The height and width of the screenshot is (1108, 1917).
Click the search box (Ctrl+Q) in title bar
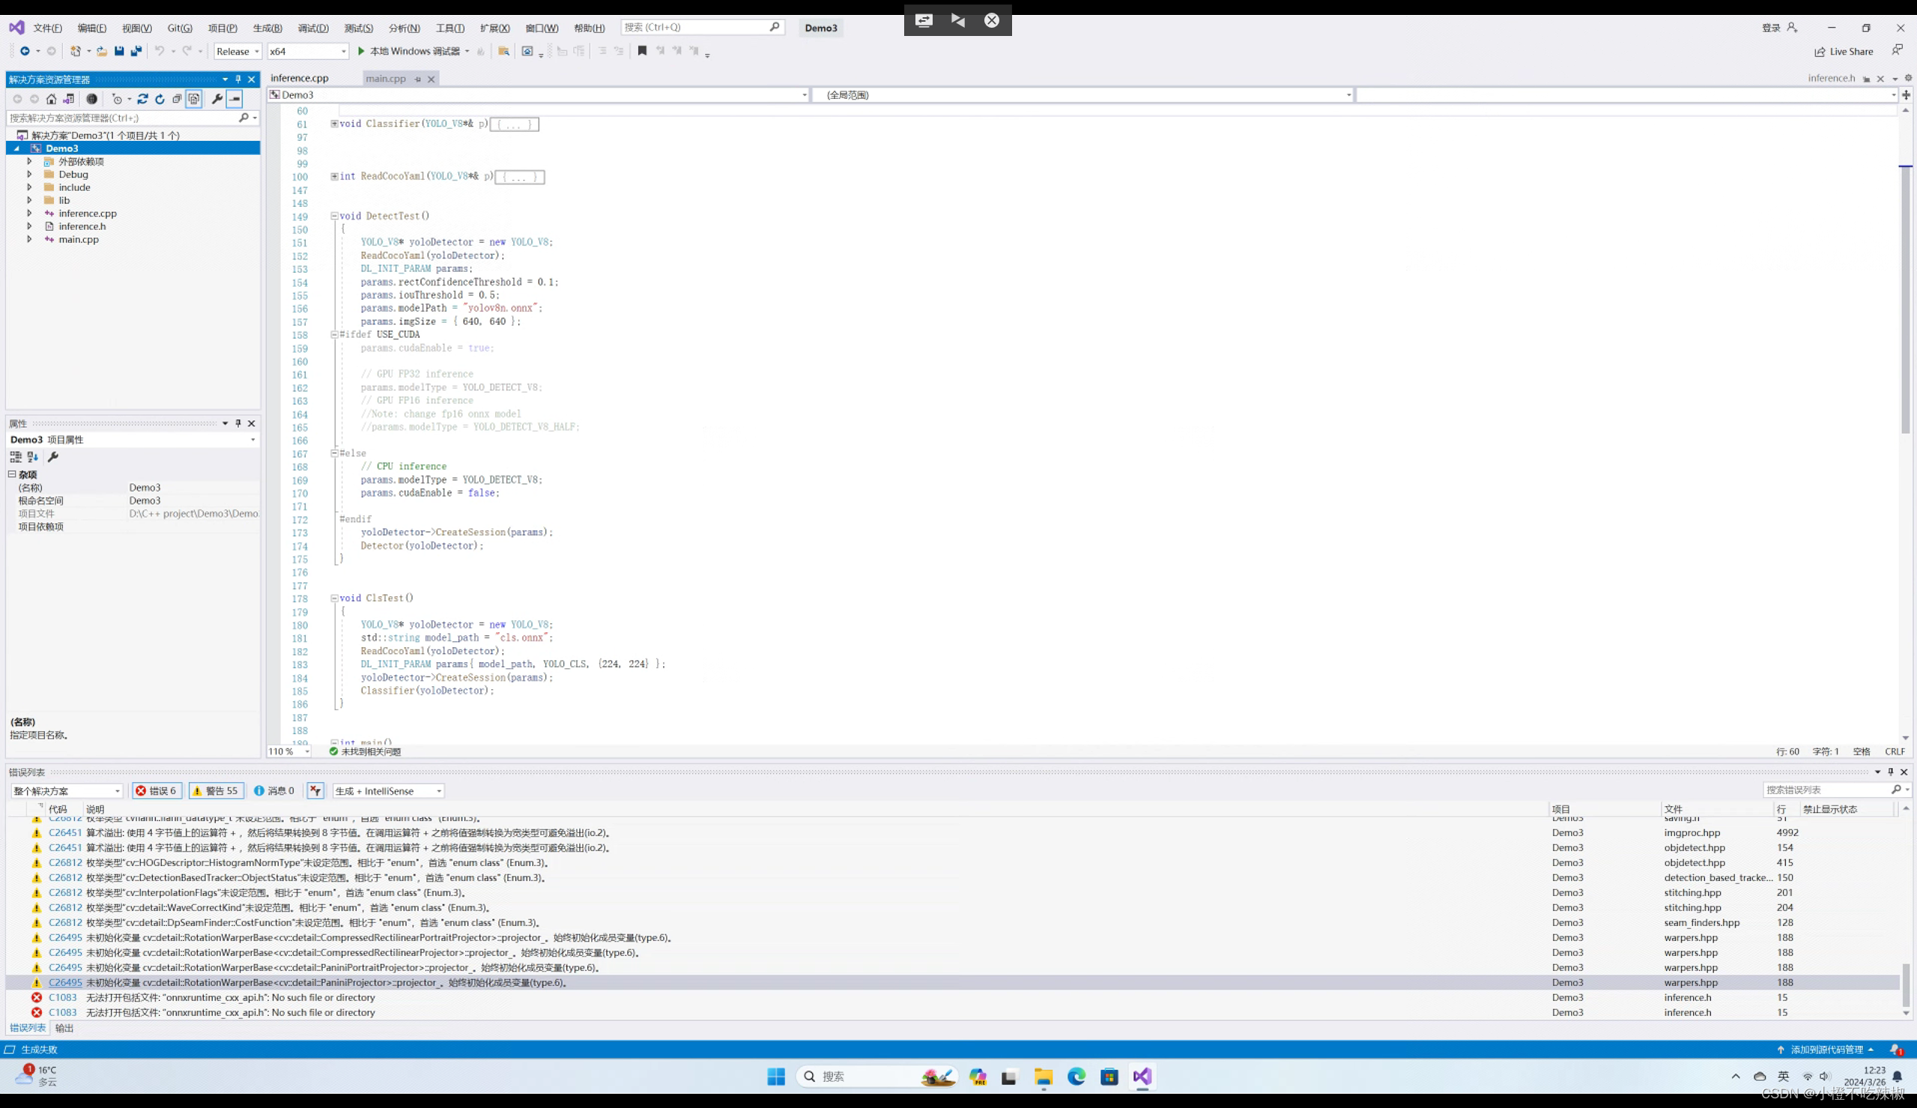701,28
